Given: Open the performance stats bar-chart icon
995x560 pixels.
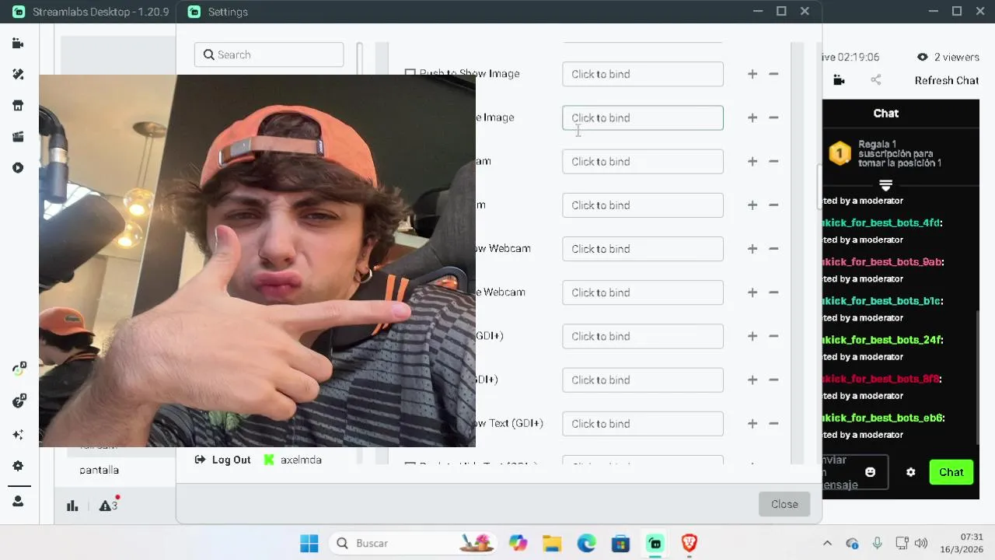Looking at the screenshot, I should [72, 506].
